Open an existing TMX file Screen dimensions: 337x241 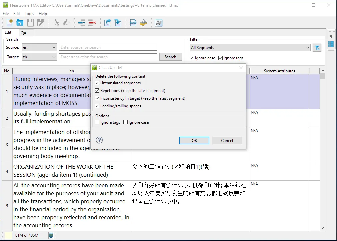pyautogui.click(x=20, y=22)
